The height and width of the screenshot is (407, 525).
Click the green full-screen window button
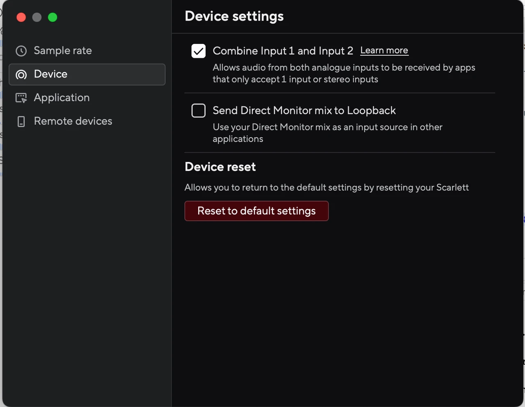(52, 17)
